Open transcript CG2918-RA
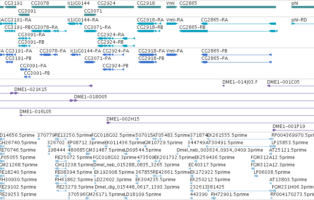 149,24
